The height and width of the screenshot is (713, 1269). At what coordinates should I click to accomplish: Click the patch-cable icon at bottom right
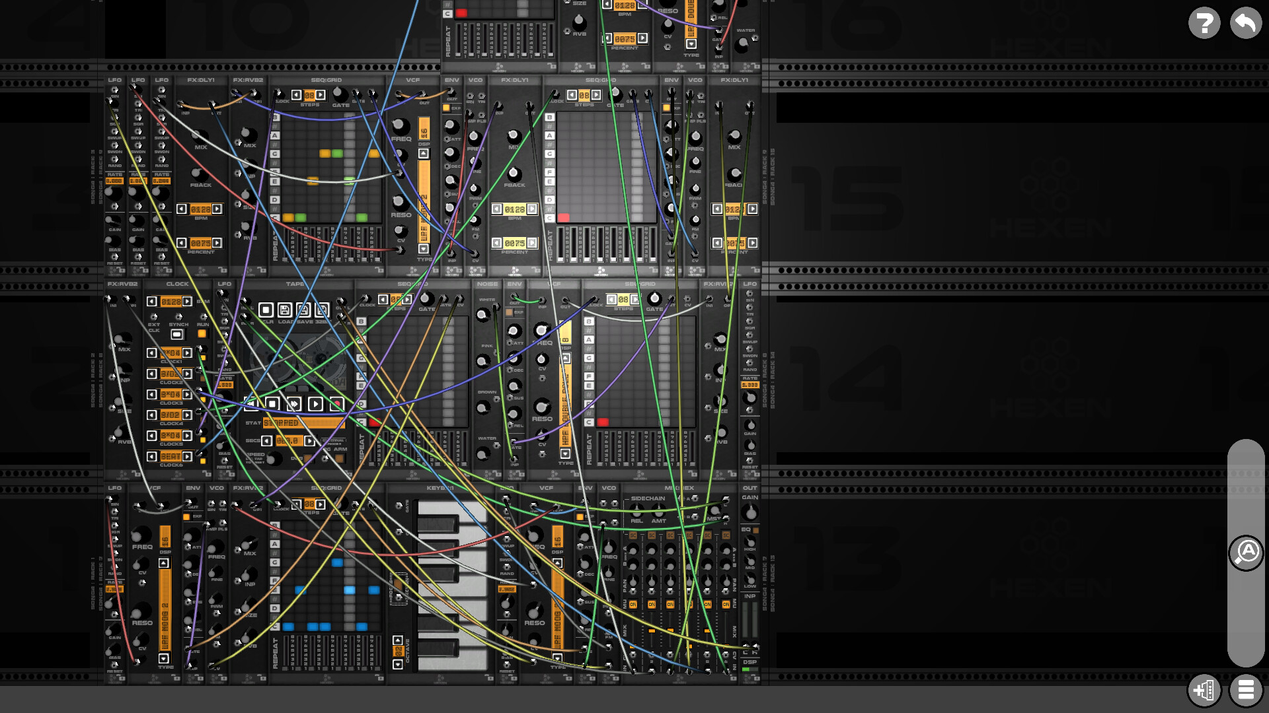pyautogui.click(x=1205, y=691)
